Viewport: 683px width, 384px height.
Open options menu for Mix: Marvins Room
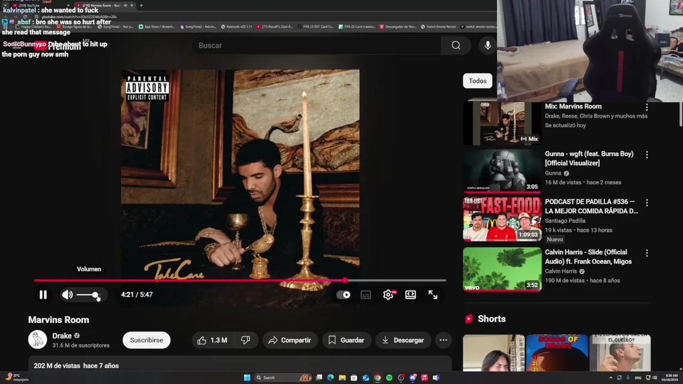[x=647, y=107]
